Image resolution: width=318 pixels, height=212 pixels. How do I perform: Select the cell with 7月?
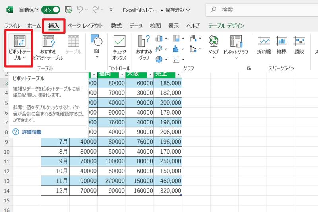tap(55, 142)
